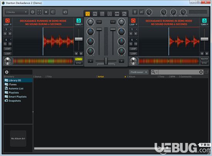Screen dimensions: 212x156
Task: Click the left deck play button
Action: pyautogui.click(x=7, y=61)
